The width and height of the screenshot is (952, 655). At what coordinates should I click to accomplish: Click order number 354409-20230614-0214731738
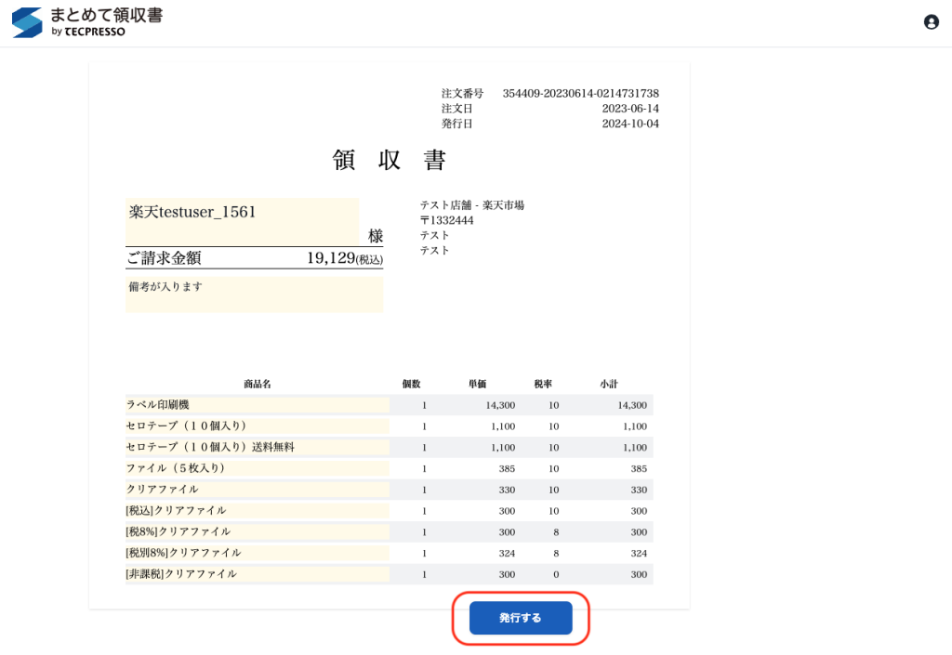pyautogui.click(x=580, y=94)
